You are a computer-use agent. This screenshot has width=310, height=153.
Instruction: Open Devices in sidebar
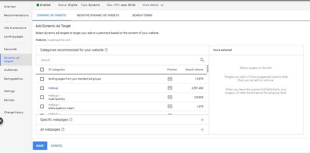pyautogui.click(x=9, y=100)
